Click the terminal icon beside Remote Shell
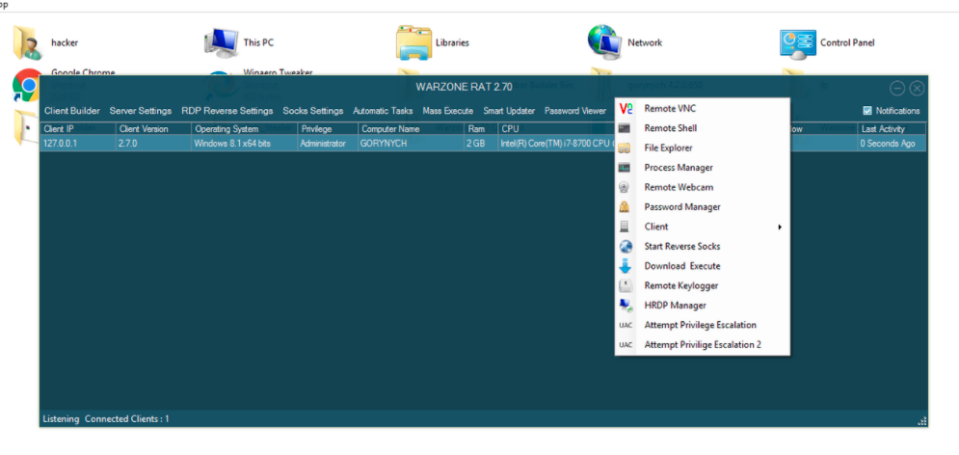Screen dimensions: 959x455 point(625,128)
